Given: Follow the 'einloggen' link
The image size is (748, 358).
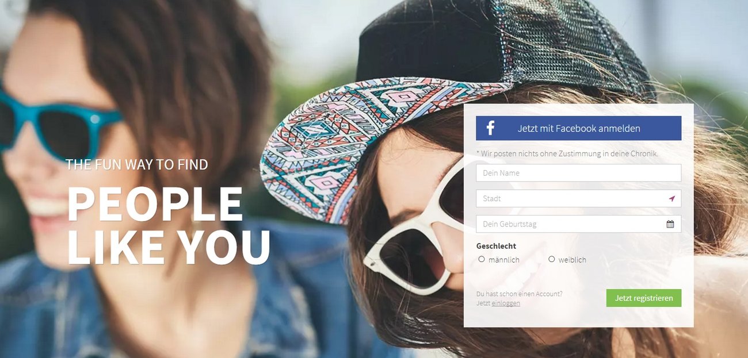Looking at the screenshot, I should coord(506,303).
